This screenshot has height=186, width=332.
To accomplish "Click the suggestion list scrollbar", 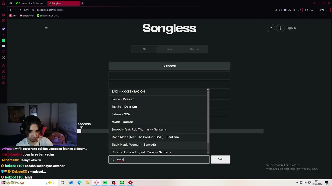I will point(208,116).
